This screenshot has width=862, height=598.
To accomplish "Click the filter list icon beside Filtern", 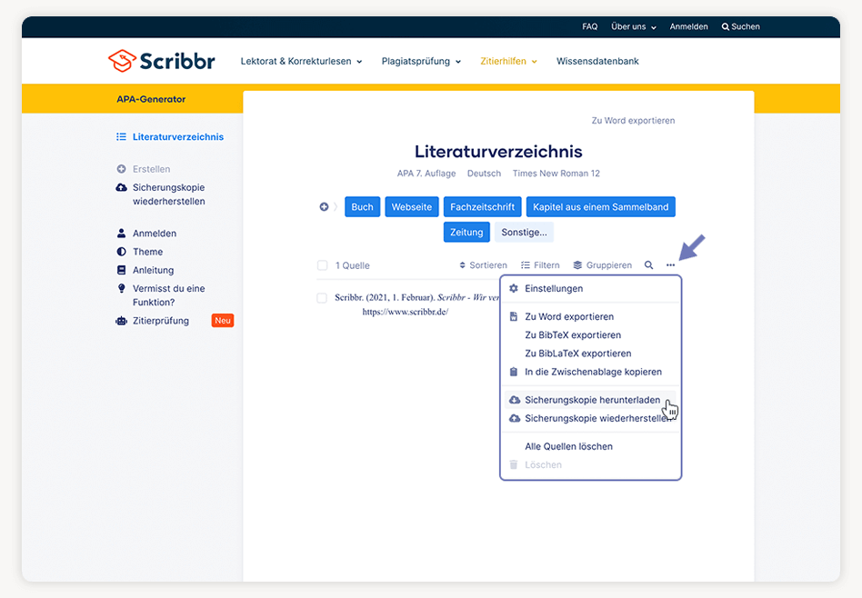I will (x=526, y=265).
